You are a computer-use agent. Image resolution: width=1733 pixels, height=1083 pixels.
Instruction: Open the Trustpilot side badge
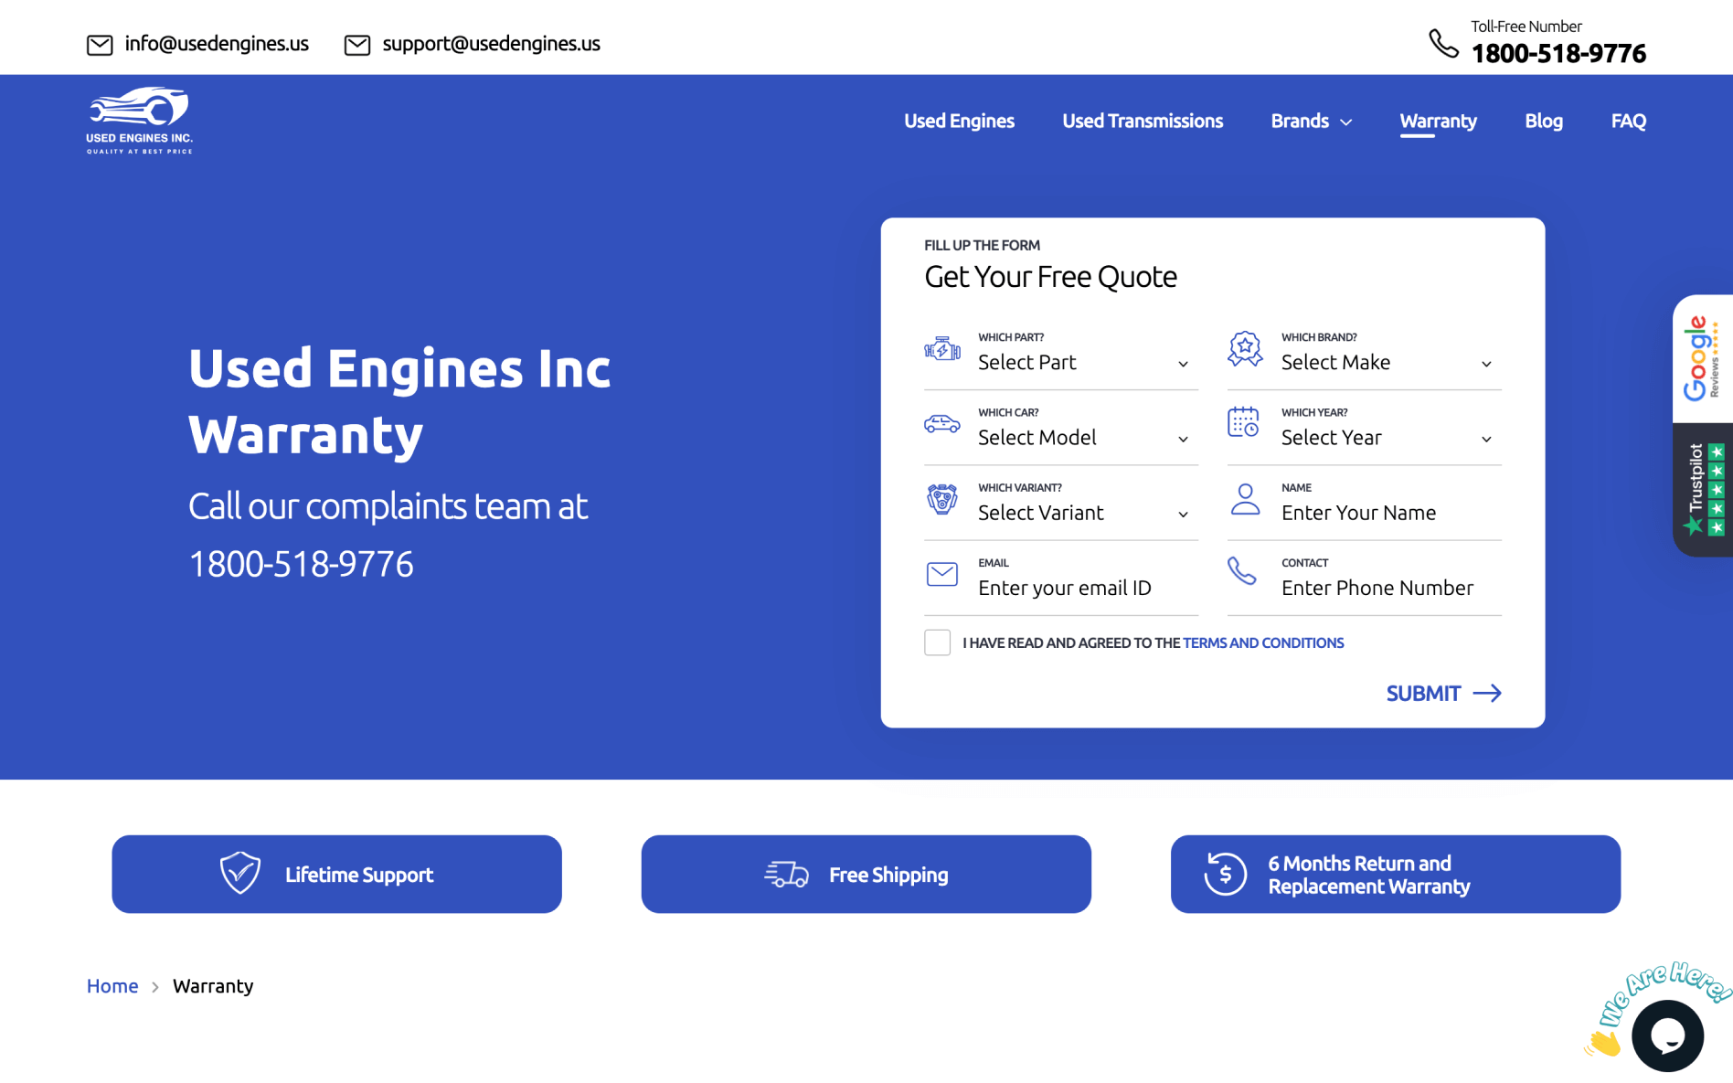point(1702,489)
